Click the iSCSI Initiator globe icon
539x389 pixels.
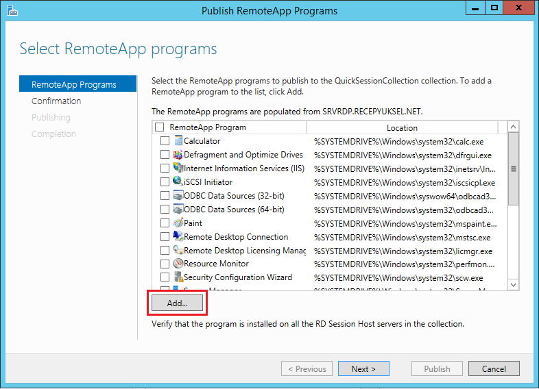coord(178,181)
